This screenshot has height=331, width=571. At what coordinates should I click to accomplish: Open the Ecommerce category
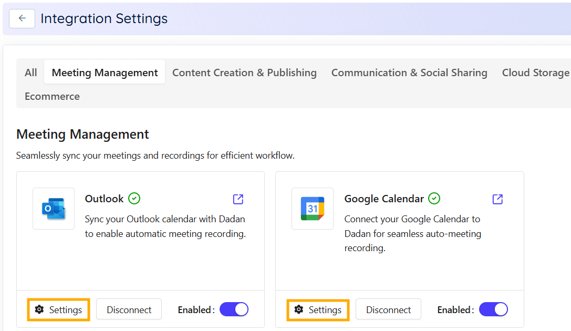pos(52,96)
